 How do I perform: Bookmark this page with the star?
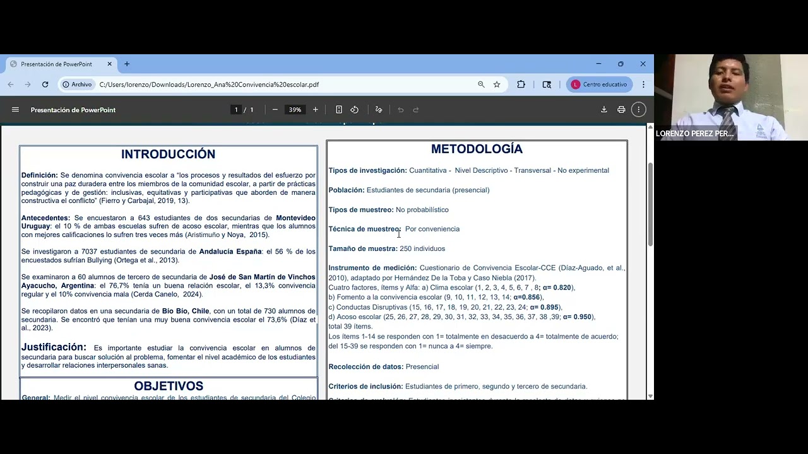[497, 84]
